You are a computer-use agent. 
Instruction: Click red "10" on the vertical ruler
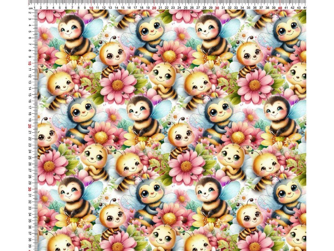30,63
